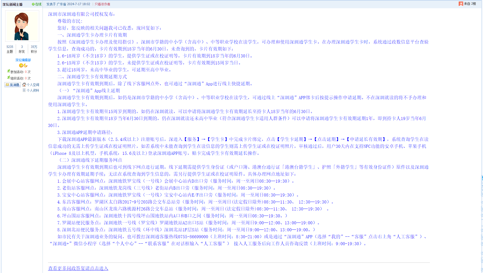483x273 pixels.
Task: Click the smiley face rank icon
Action: click(21, 65)
